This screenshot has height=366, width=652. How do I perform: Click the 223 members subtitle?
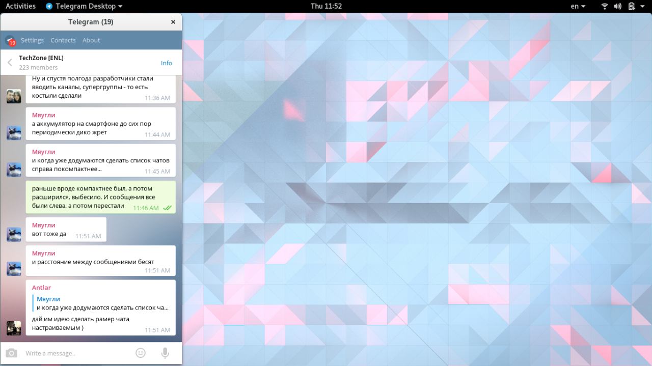(x=38, y=67)
